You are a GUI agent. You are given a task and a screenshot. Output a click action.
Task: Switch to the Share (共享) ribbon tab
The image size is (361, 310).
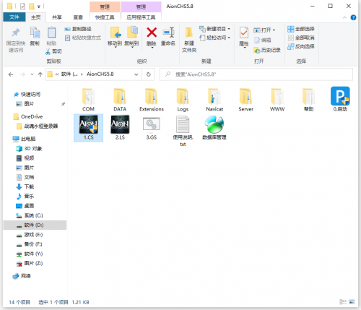pos(57,17)
